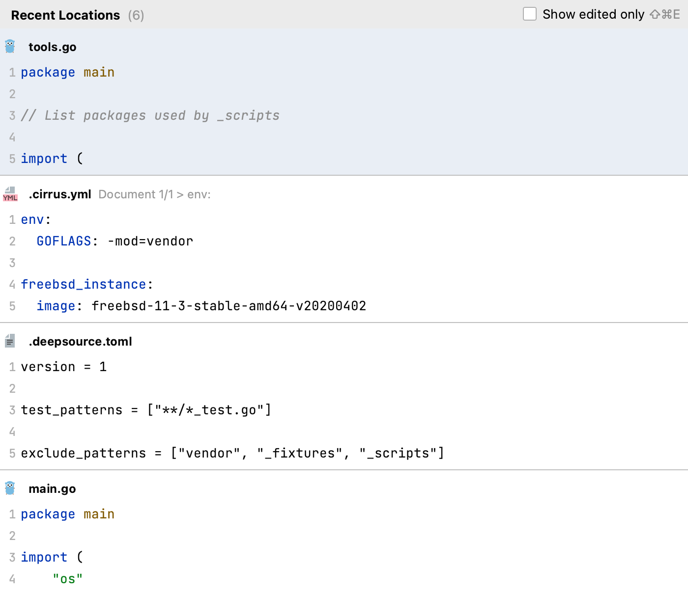The height and width of the screenshot is (594, 688).
Task: Click the "os" import line in main.go
Action: [68, 579]
